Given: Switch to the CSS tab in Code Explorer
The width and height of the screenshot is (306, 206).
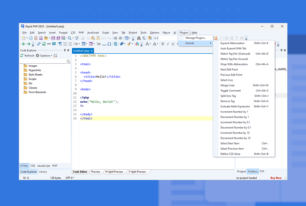Looking at the screenshot, I should pyautogui.click(x=33, y=166).
